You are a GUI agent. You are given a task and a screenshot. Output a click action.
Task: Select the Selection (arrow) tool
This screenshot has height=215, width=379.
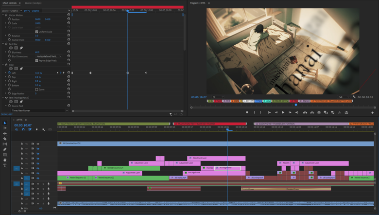tap(5, 123)
